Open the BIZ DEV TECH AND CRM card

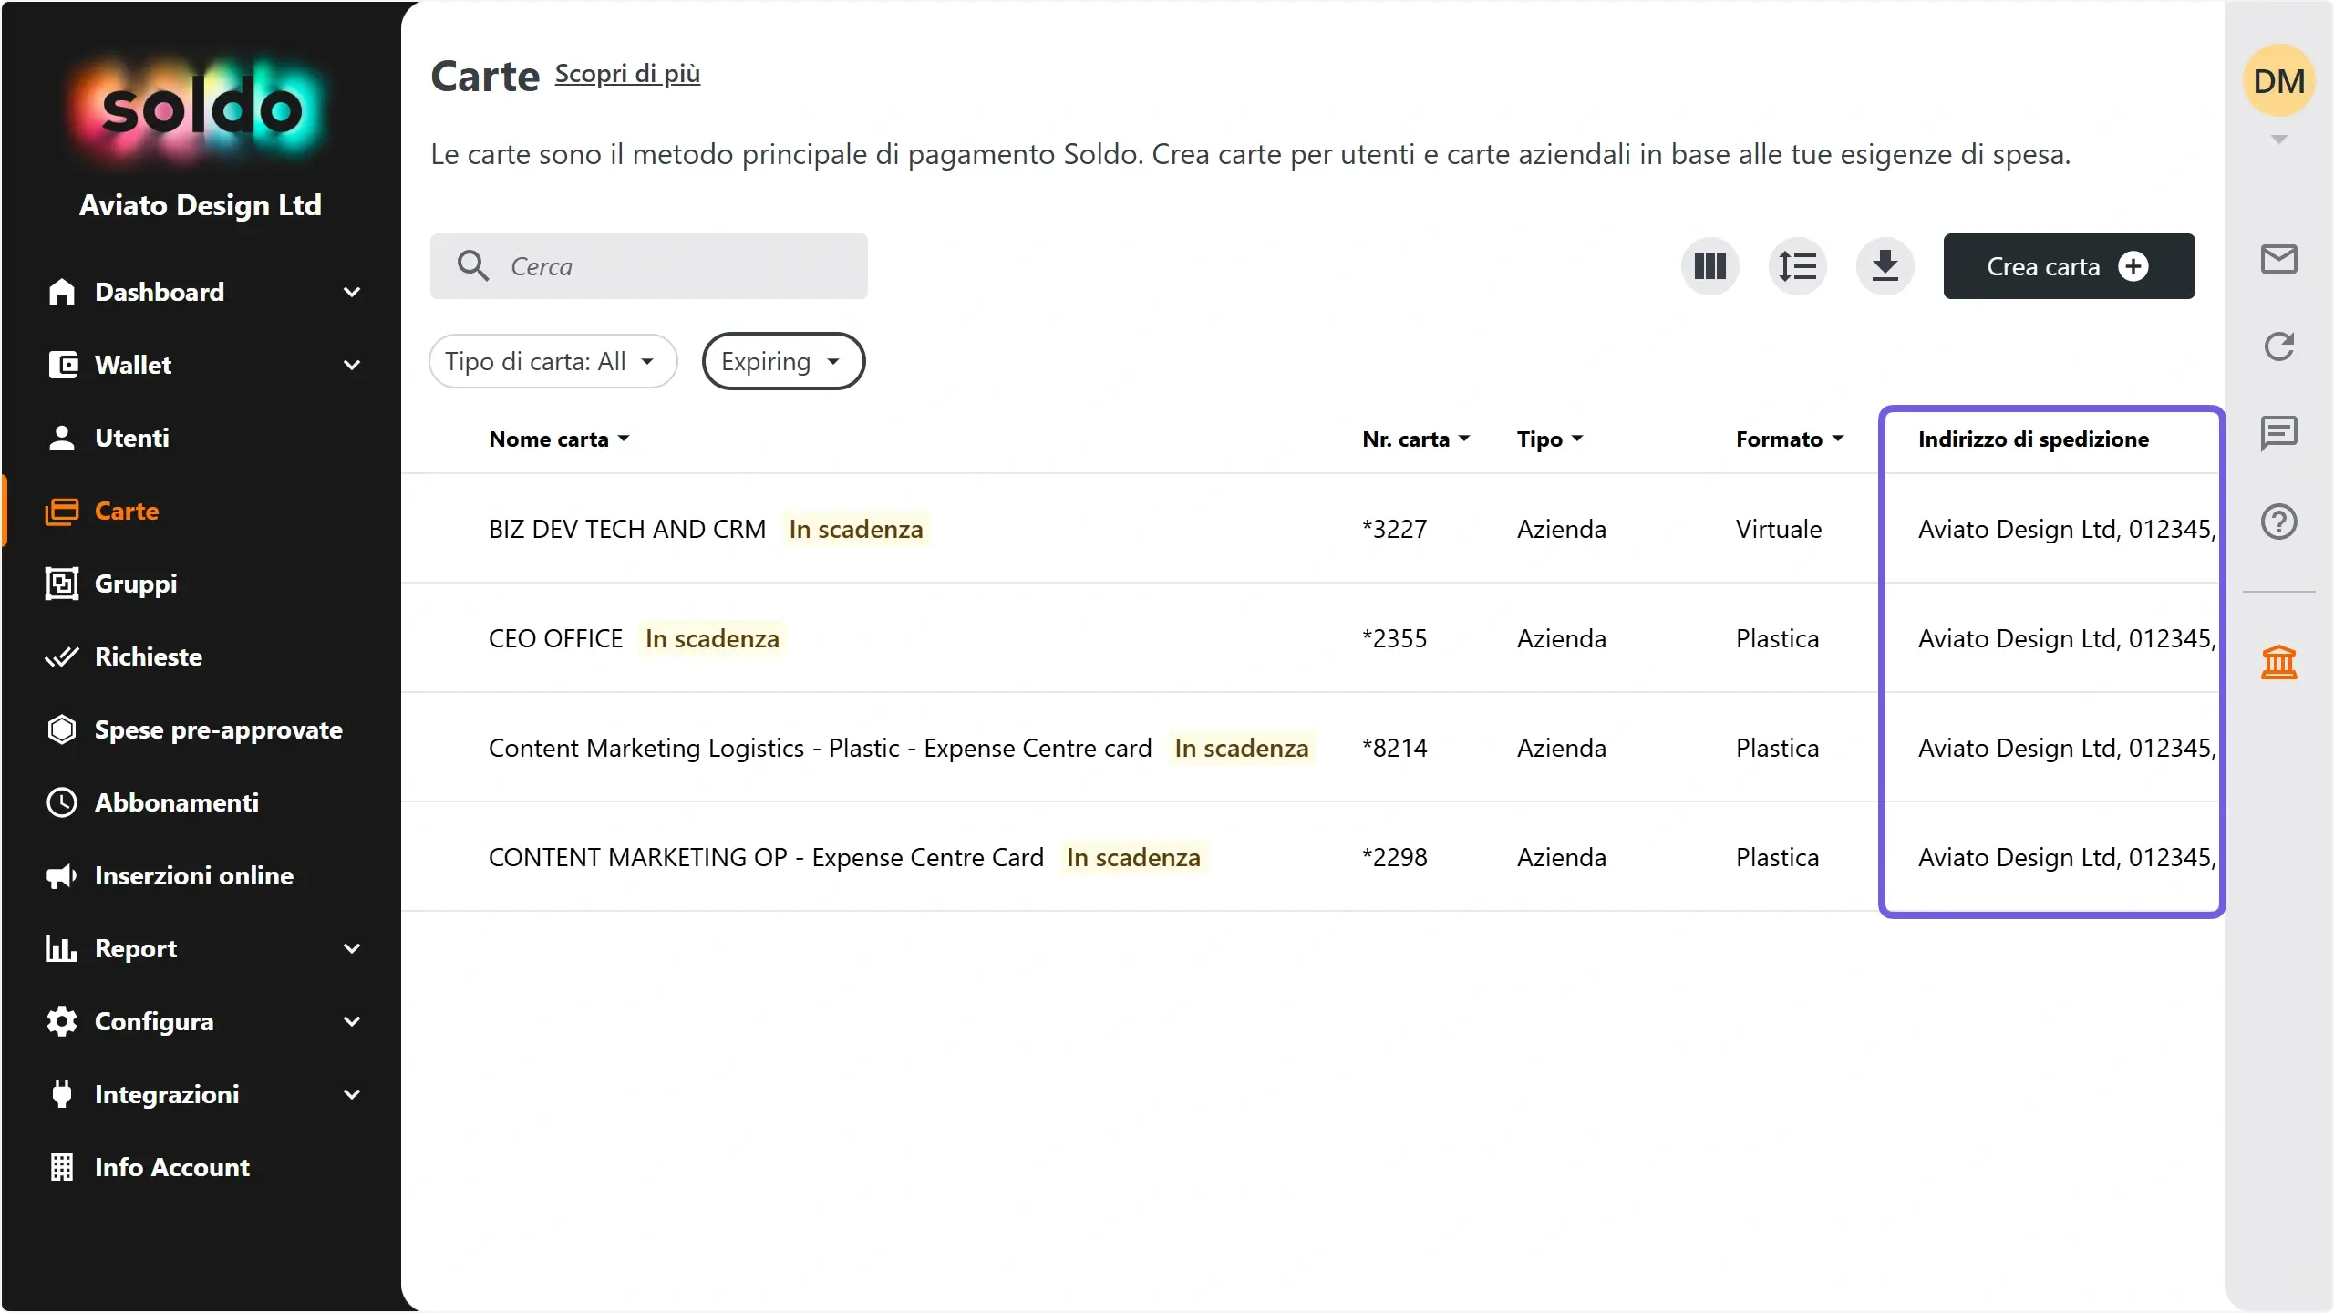(x=627, y=529)
